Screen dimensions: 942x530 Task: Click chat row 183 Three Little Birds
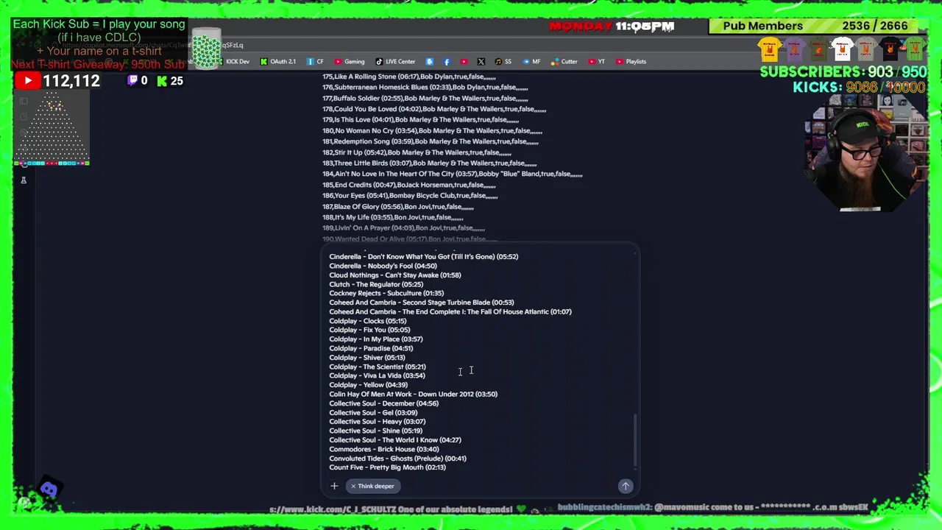[429, 163]
